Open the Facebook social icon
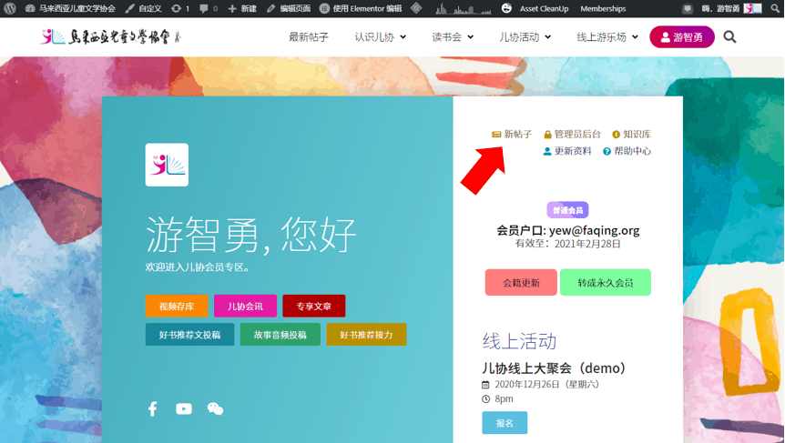The width and height of the screenshot is (785, 443). (153, 409)
